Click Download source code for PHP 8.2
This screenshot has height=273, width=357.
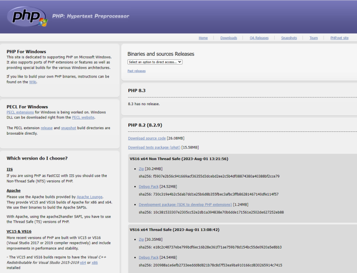[x=147, y=138]
